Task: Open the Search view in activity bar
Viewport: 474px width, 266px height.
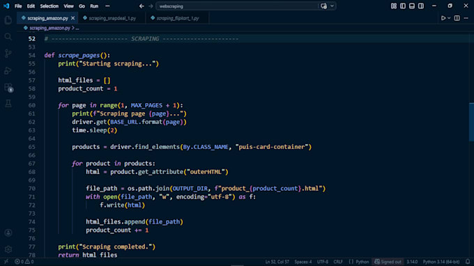Action: click(8, 36)
